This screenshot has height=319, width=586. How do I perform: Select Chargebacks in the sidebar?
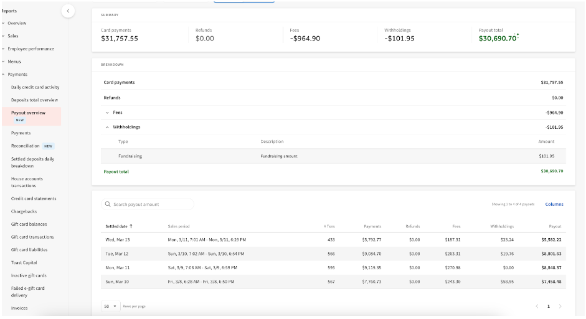click(24, 211)
